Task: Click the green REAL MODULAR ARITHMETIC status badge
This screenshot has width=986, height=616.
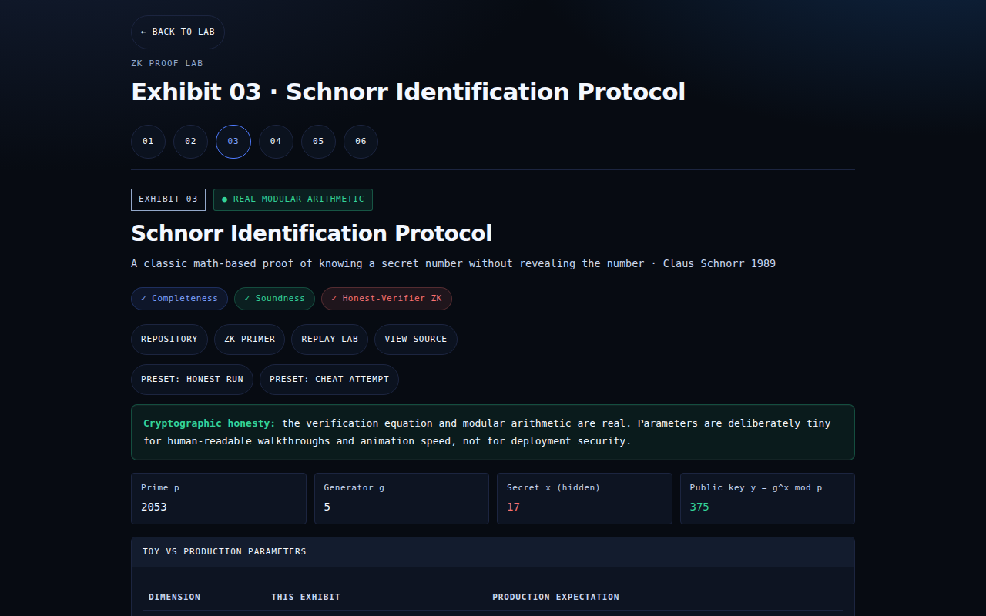Action: (x=293, y=199)
